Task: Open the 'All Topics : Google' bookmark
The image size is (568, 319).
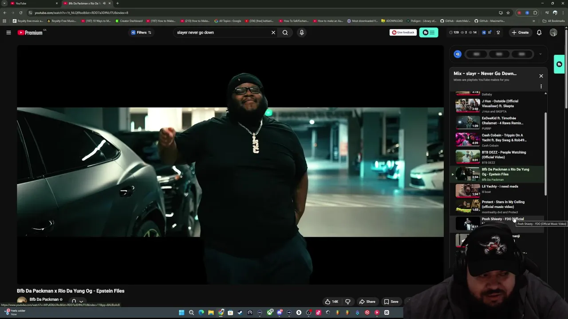Action: coord(227,21)
